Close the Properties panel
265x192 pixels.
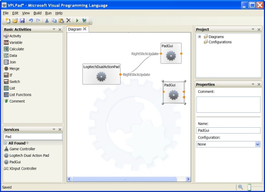259,84
